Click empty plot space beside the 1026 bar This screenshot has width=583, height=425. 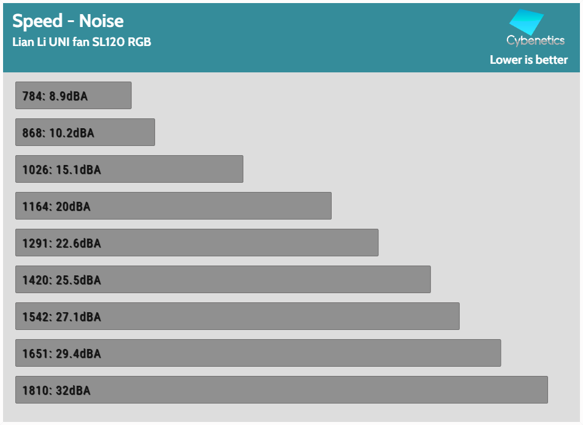pyautogui.click(x=405, y=169)
